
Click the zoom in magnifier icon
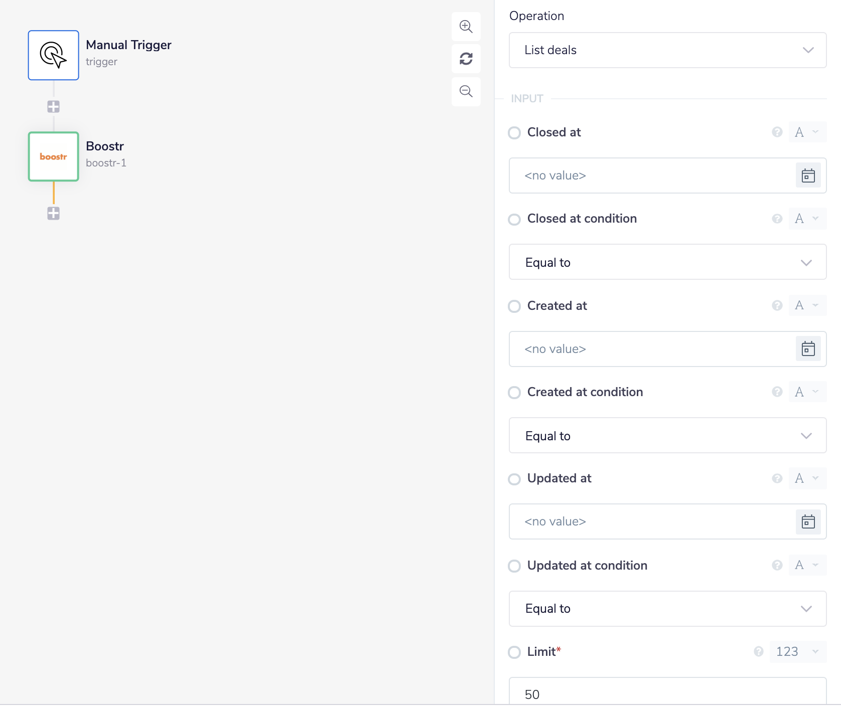466,27
